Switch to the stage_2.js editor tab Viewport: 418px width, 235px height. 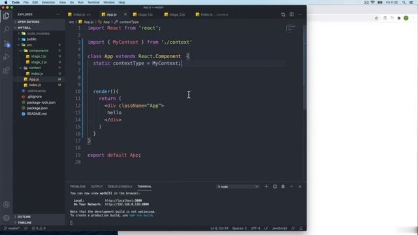tap(176, 14)
